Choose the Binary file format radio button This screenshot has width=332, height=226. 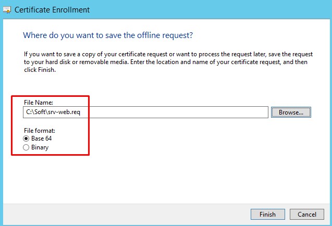point(27,147)
